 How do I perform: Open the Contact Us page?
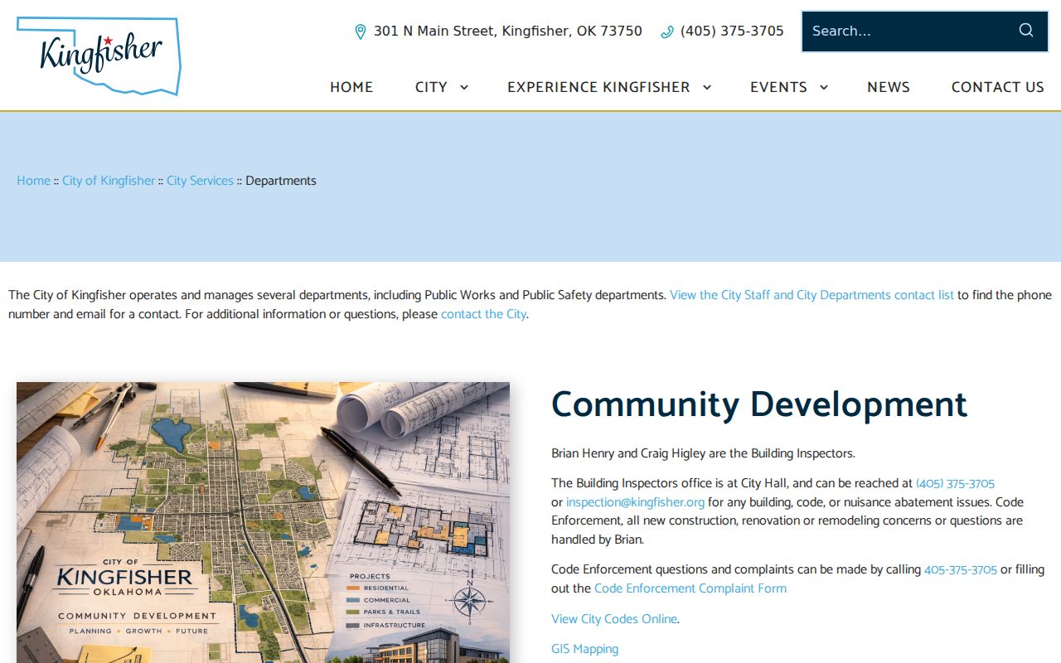(998, 87)
